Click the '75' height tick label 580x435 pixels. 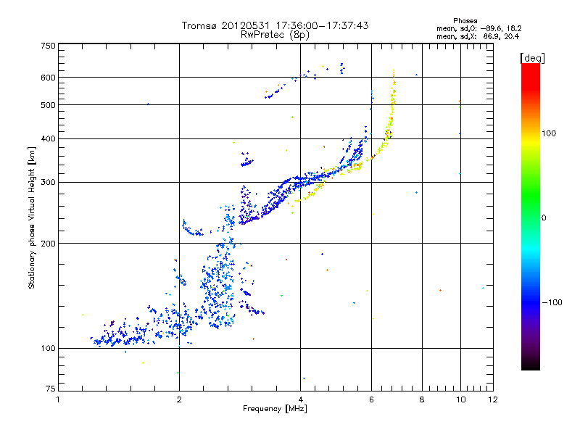pos(51,389)
